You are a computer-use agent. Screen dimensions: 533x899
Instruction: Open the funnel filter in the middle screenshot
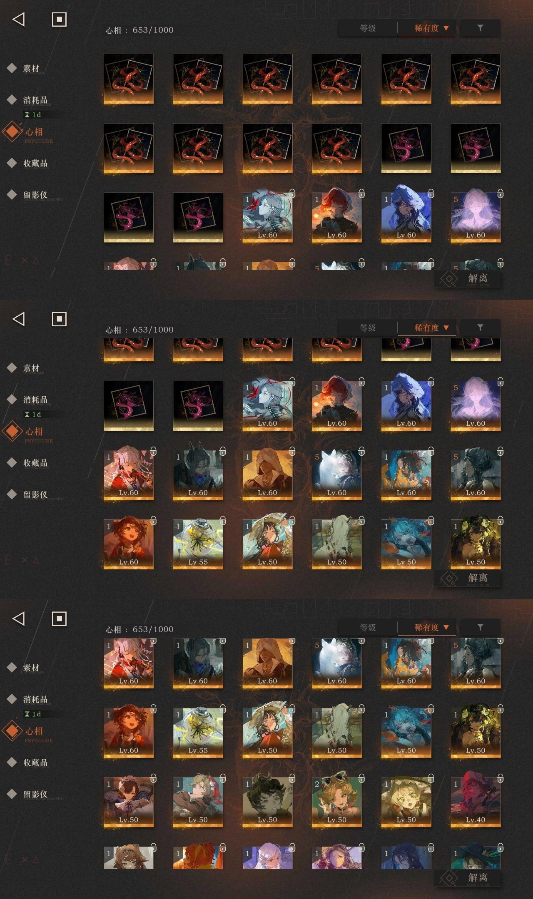[480, 328]
